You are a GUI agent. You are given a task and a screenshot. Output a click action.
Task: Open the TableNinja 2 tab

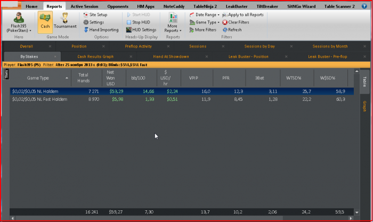tap(205, 6)
